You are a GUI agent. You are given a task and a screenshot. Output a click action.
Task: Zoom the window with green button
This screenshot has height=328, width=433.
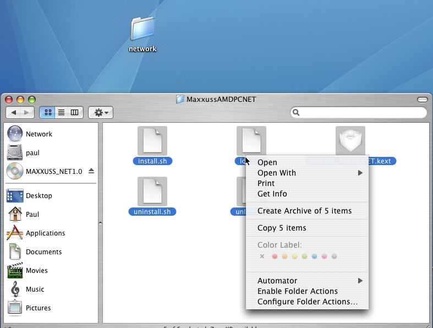32,100
